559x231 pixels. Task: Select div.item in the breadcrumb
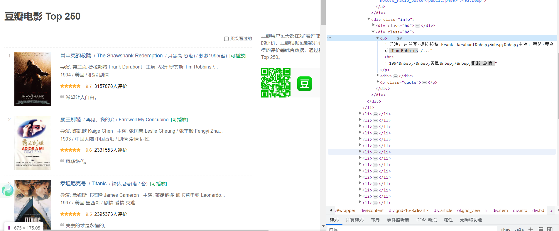500,211
